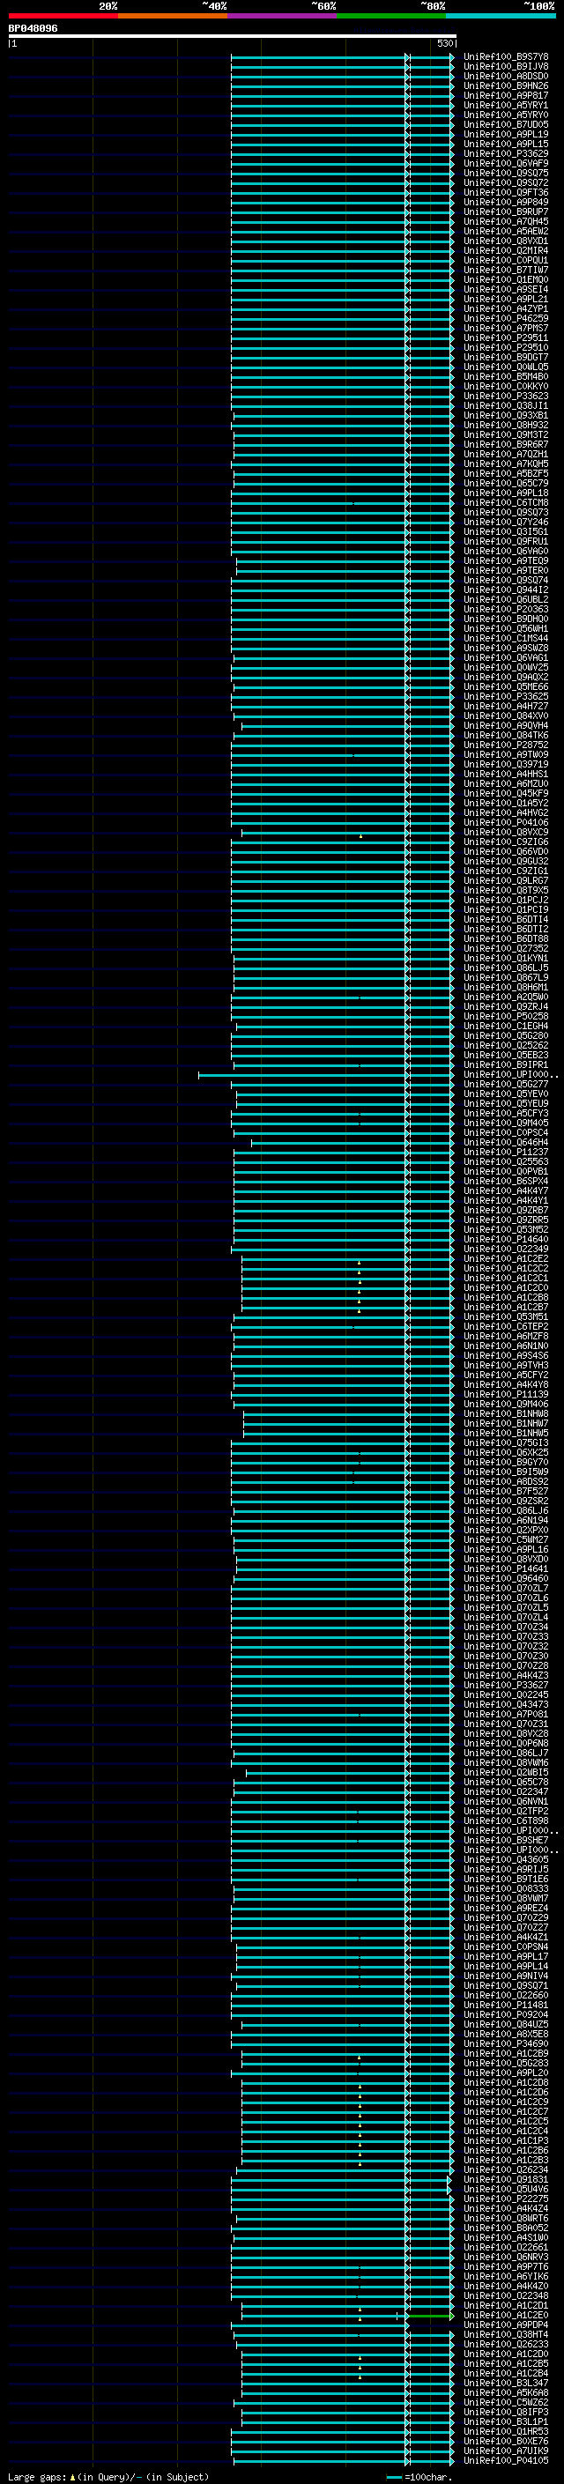
Task: Click the UniRef100_Q646H4 label
Action: coord(506,1143)
